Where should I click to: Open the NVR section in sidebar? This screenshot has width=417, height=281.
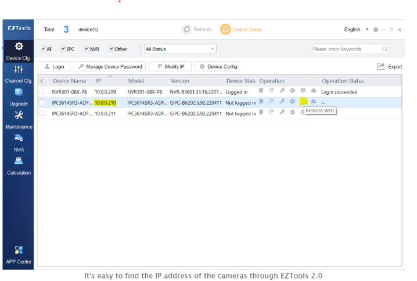click(x=19, y=143)
